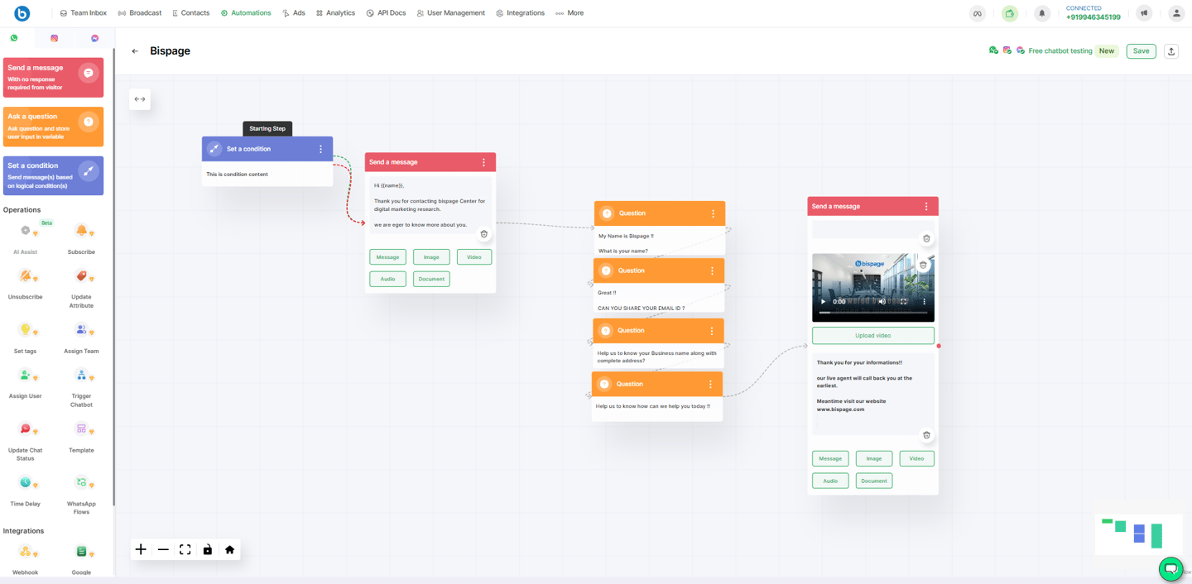Open options for the 'how can we help' Question node
Viewport: 1192px width, 584px height.
pyautogui.click(x=710, y=384)
